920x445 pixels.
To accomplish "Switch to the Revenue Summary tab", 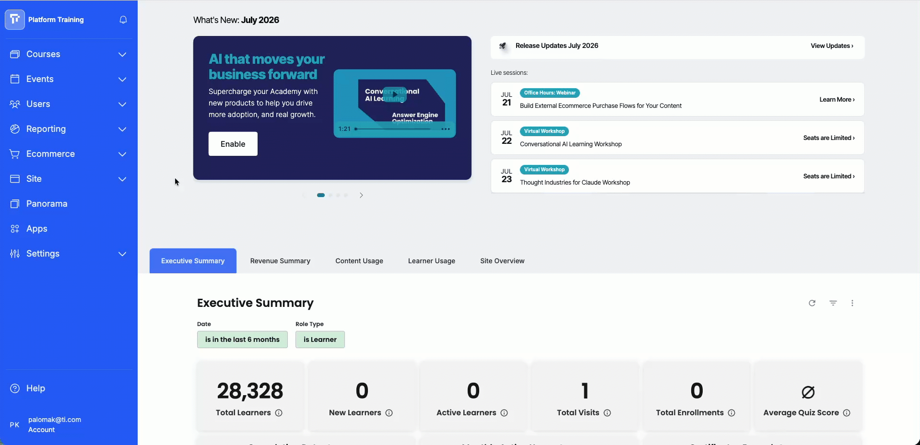I will point(280,261).
